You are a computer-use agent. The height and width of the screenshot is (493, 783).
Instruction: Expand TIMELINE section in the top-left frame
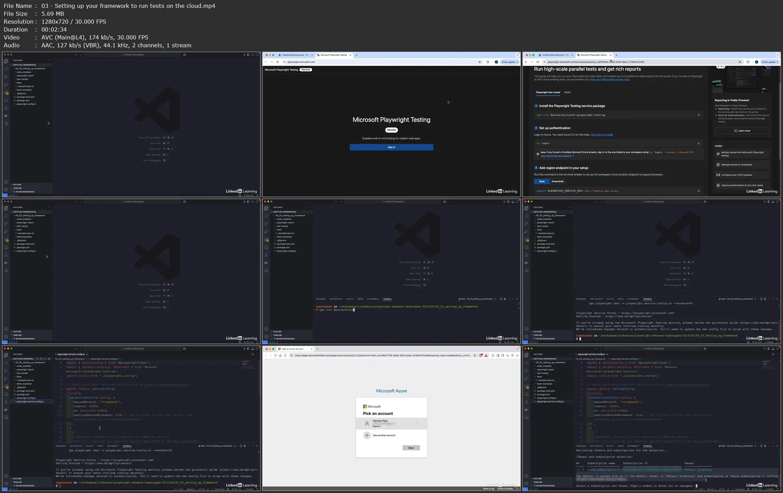(x=31, y=188)
